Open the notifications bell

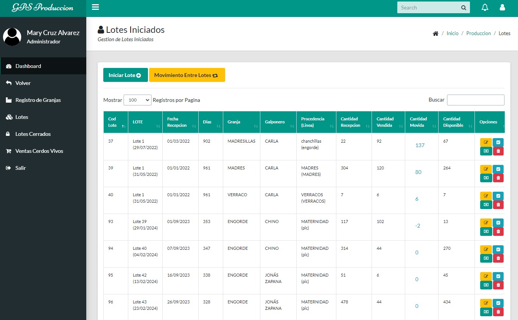[x=485, y=8]
